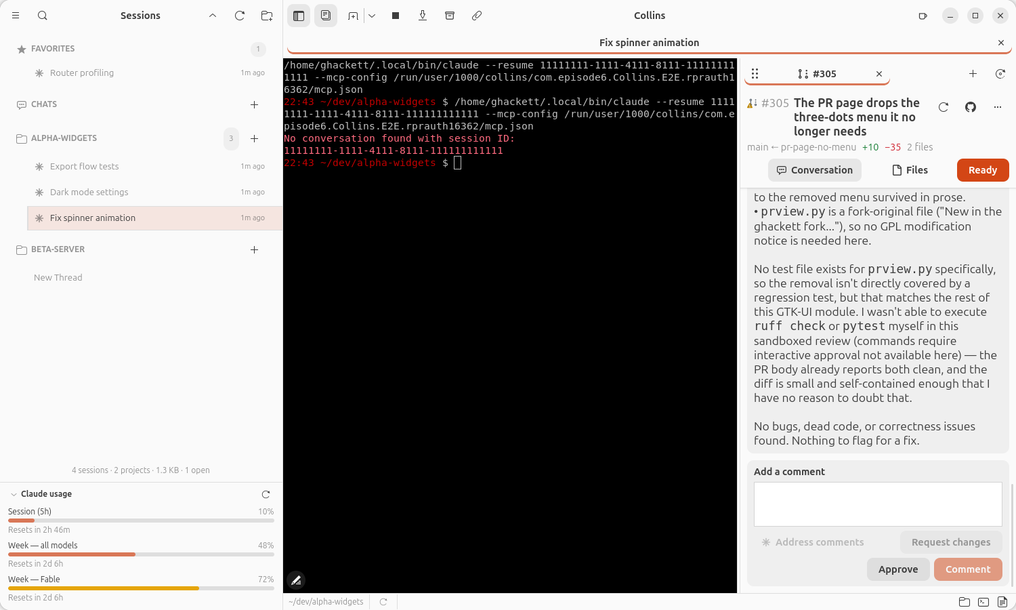The image size is (1016, 610).
Task: Click the PR warning status icon before #305
Action: [x=752, y=103]
